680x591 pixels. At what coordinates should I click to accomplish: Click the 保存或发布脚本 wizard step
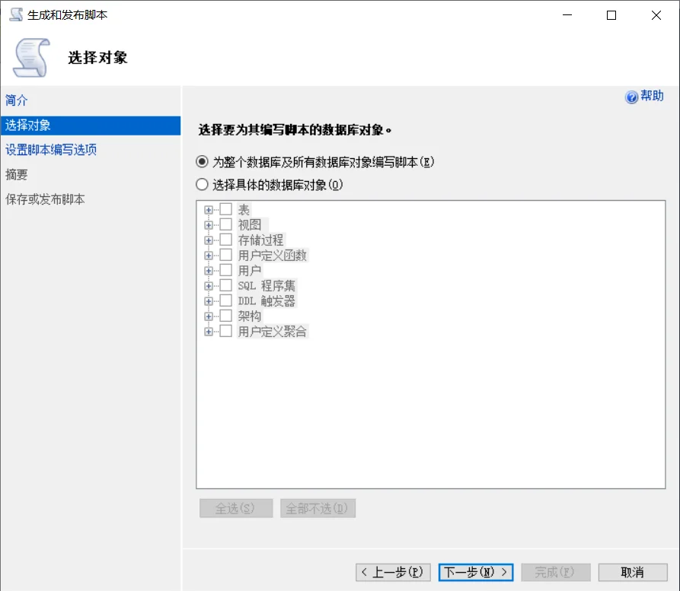coord(45,199)
